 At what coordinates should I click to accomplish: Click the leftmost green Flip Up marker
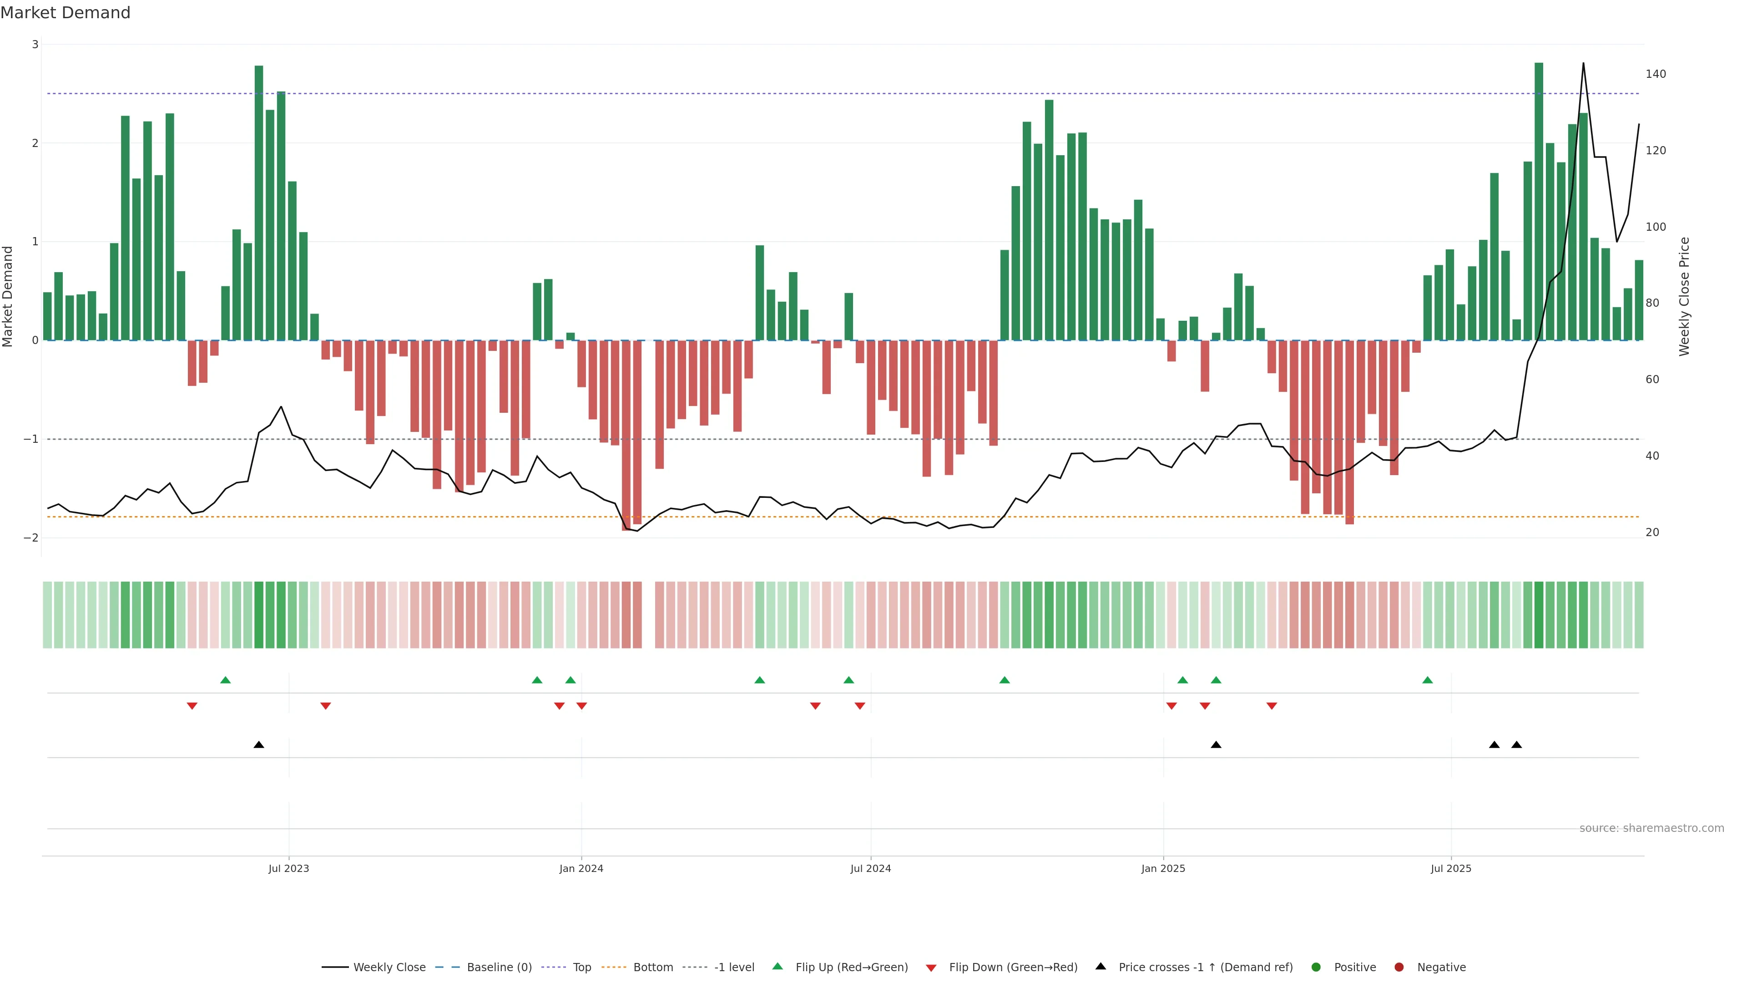coord(226,680)
